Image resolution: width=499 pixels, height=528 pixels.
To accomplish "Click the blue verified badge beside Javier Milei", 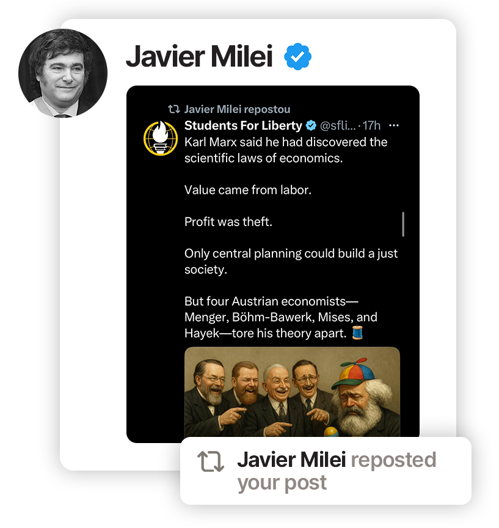I will click(x=297, y=57).
